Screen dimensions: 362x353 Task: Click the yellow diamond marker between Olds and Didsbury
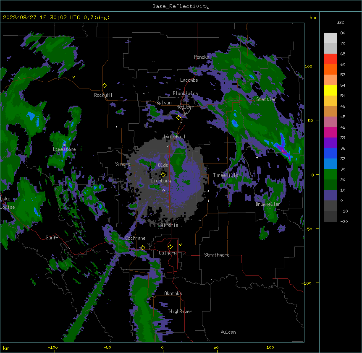(163, 174)
